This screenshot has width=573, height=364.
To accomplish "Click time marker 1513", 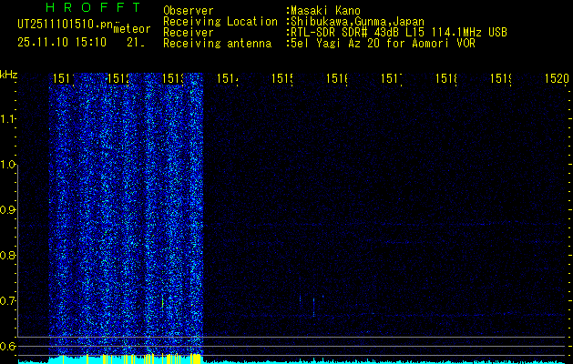I will 173,78.
